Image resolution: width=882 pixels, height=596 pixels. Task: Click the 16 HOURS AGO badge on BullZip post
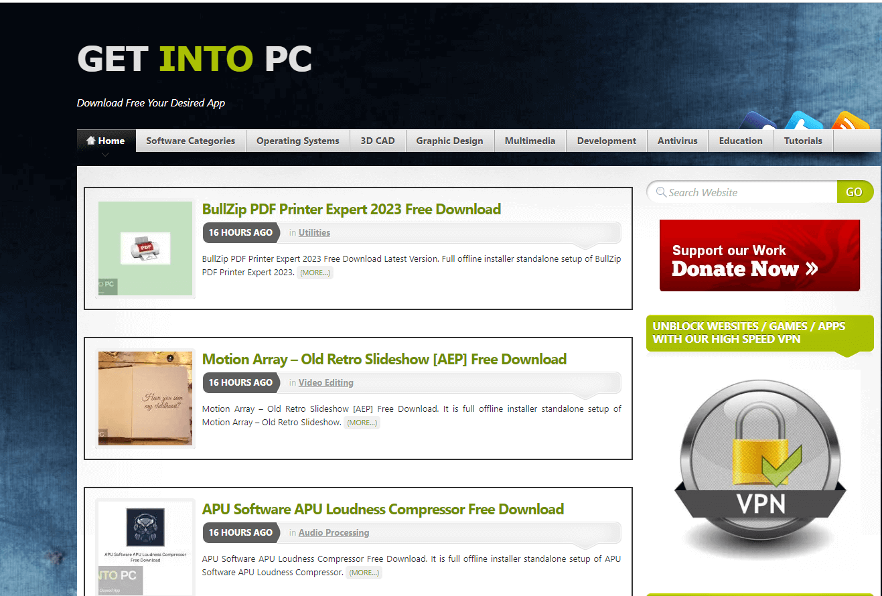pyautogui.click(x=241, y=233)
